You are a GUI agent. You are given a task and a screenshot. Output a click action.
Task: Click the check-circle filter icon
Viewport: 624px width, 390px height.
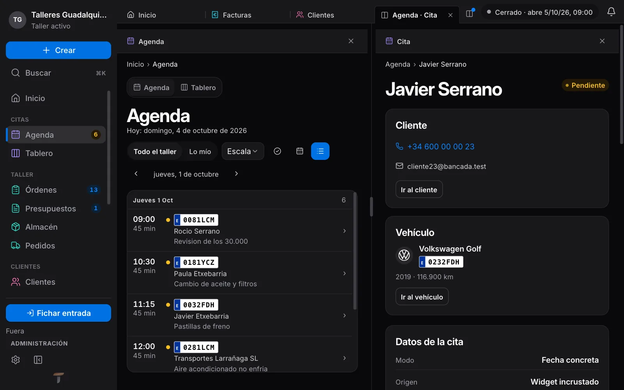coord(277,151)
